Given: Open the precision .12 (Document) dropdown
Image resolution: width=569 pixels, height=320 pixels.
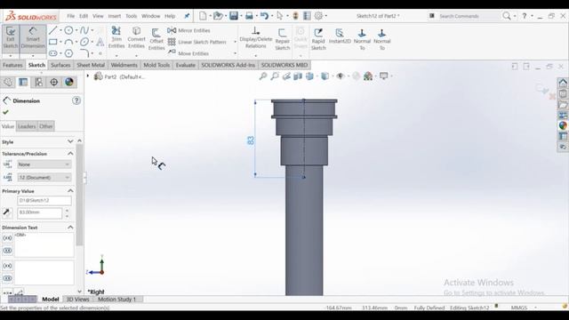Looking at the screenshot, I should point(44,178).
